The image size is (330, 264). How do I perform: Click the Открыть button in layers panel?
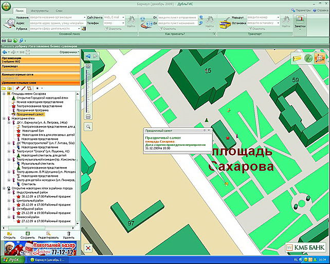point(9,235)
